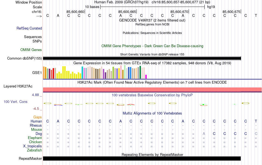The width and height of the screenshot is (262, 165).
Task: Click the Rhesus species row label
Action: [x=36, y=125]
